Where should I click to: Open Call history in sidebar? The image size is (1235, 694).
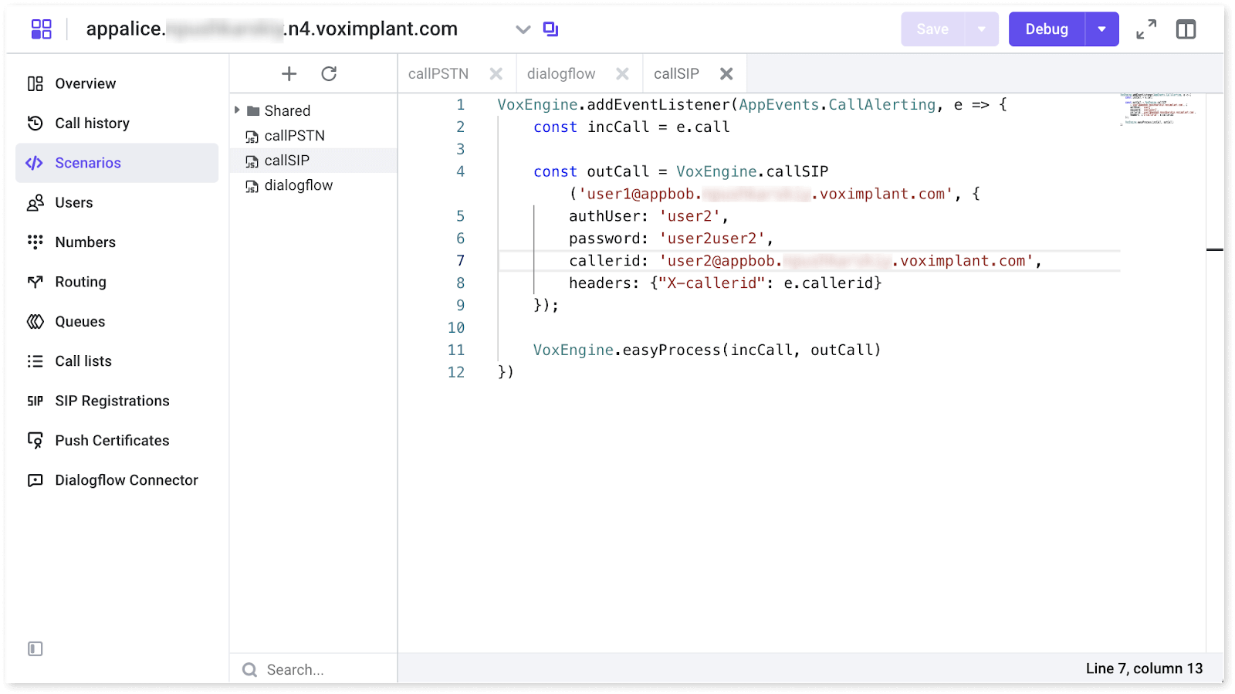[x=92, y=124]
